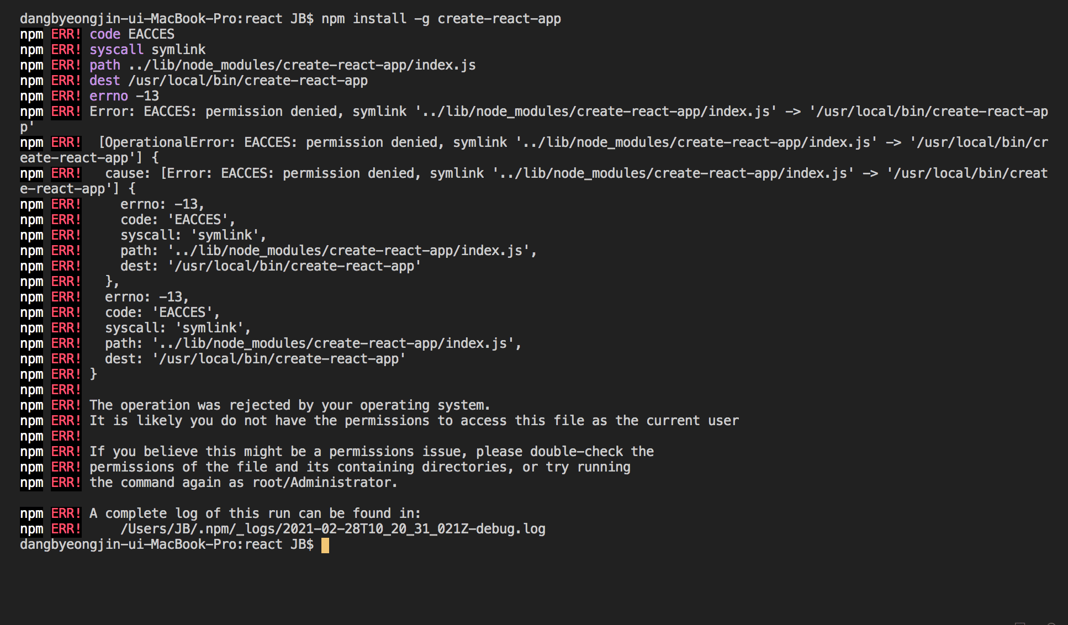Click the purple 'path' keyword near the top
The image size is (1068, 625).
click(104, 65)
